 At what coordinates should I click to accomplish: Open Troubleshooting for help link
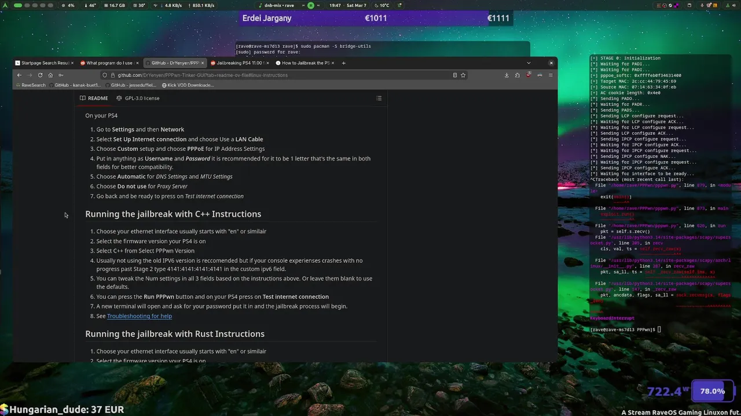pyautogui.click(x=140, y=316)
